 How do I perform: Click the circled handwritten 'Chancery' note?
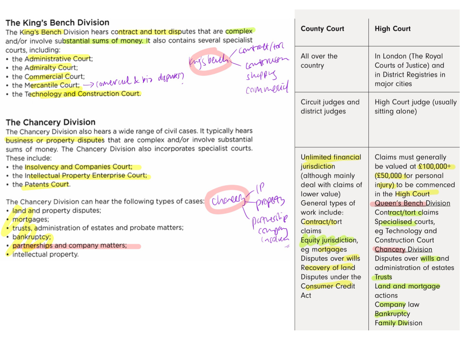[x=228, y=200]
